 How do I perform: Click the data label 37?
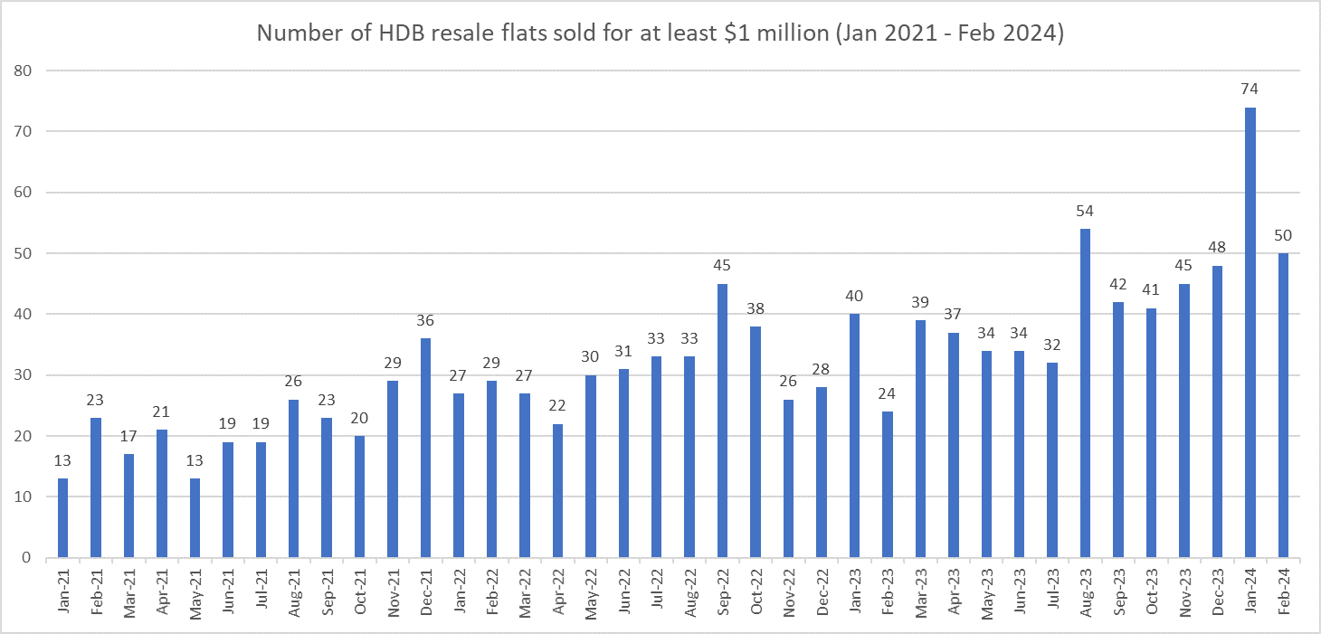[954, 314]
